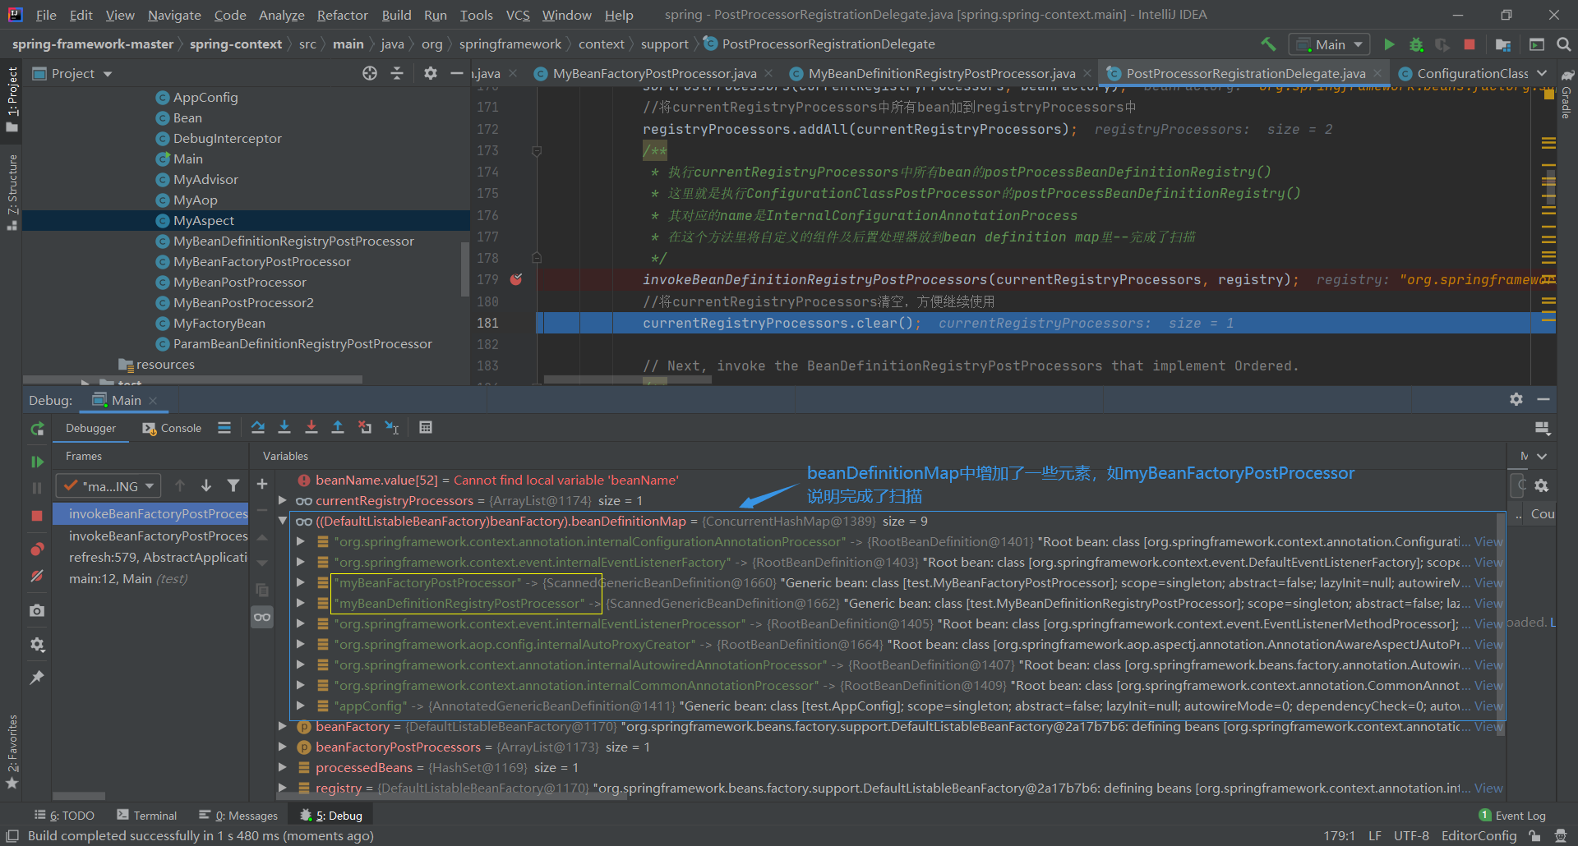Filter frames from libraries
The height and width of the screenshot is (846, 1578).
pyautogui.click(x=233, y=485)
